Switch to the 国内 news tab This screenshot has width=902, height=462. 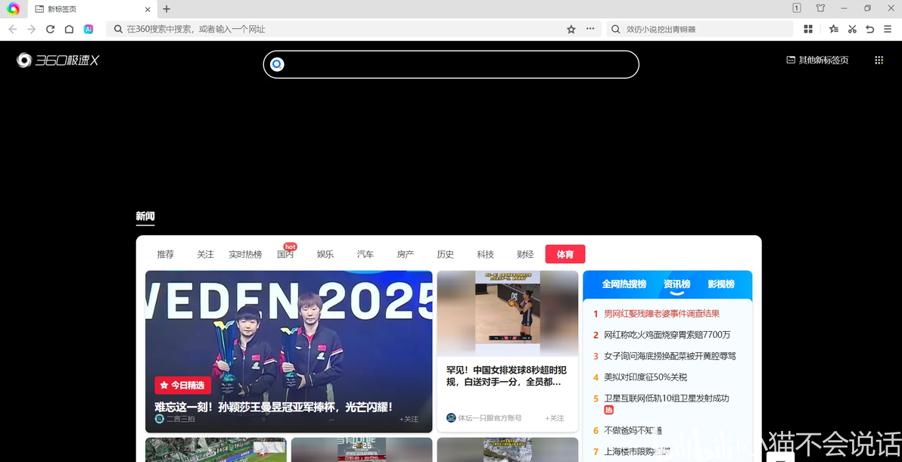pos(285,254)
